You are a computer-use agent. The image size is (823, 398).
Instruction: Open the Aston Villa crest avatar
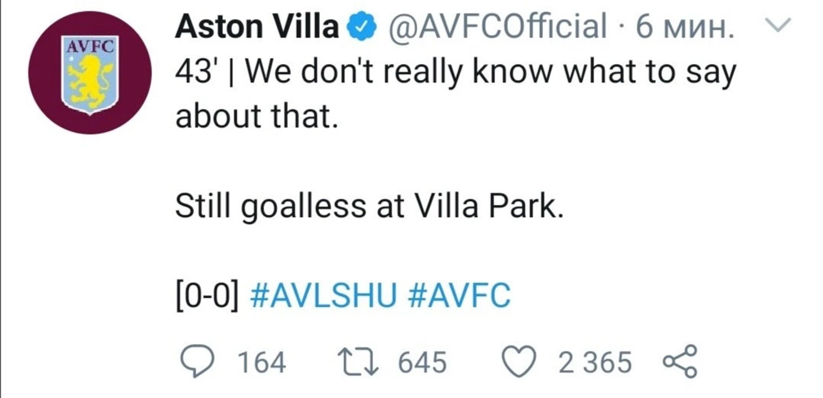90,74
